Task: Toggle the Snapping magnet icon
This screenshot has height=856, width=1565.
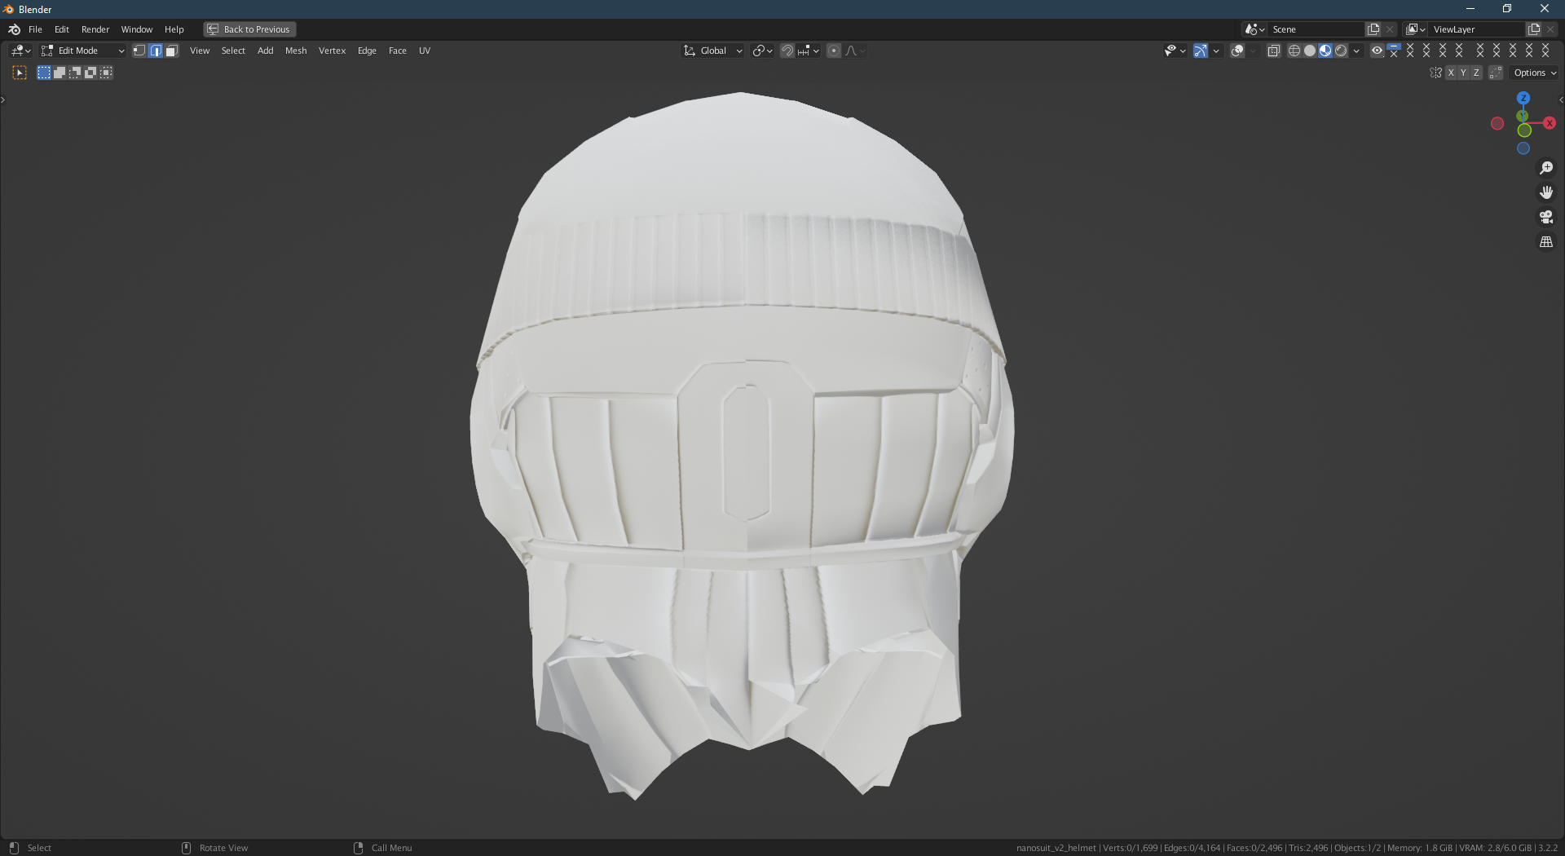Action: 787,51
